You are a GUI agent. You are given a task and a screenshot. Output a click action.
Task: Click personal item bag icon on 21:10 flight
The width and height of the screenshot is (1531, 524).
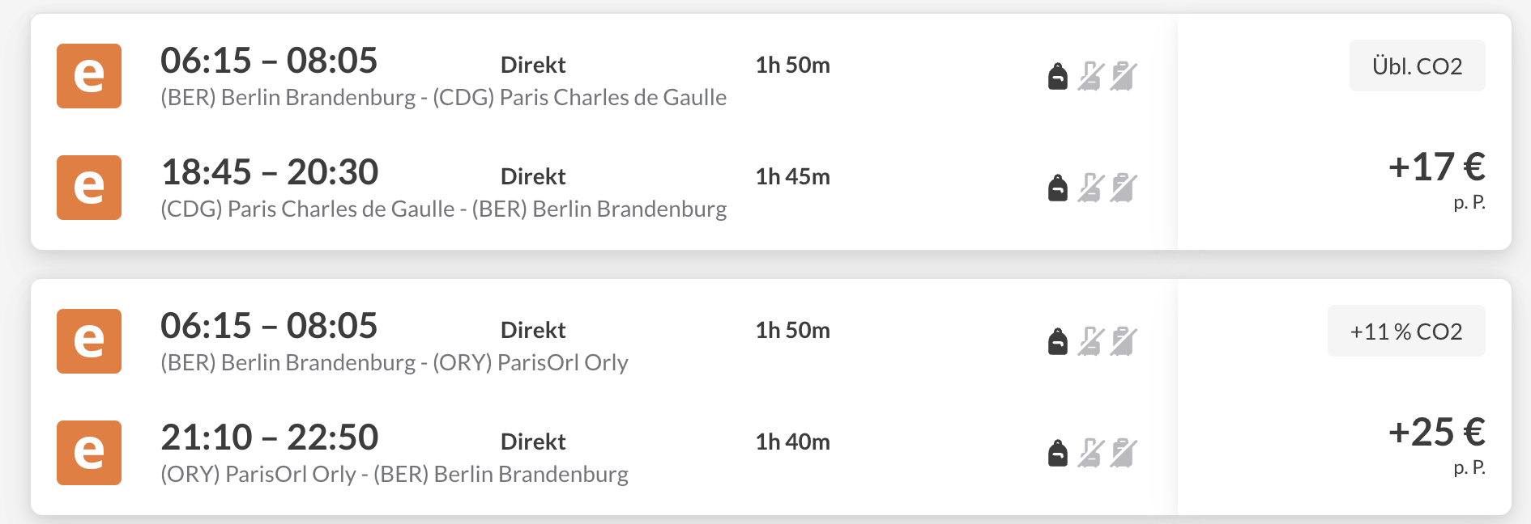(1058, 453)
